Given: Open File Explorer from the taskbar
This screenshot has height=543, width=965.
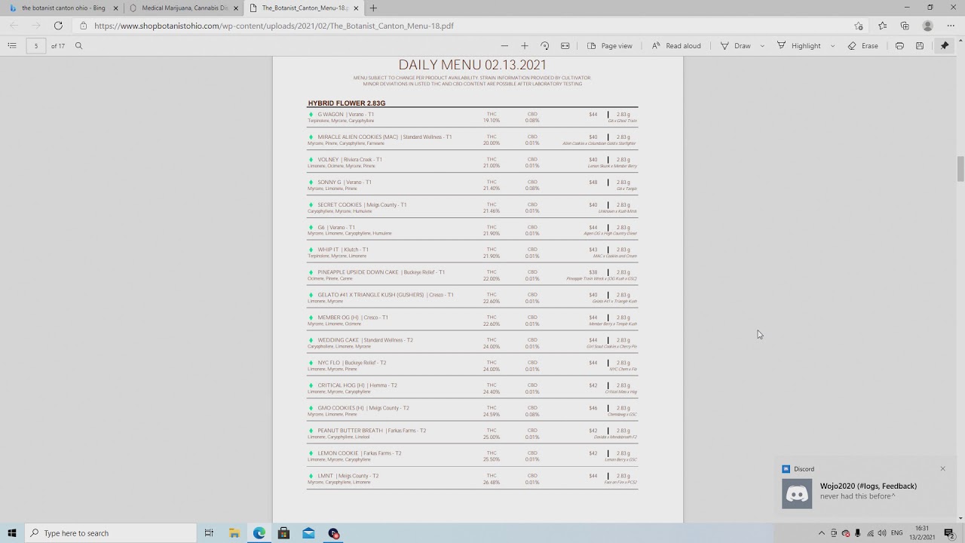Looking at the screenshot, I should click(234, 533).
